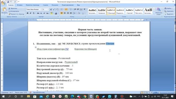Open the multilevel list menu
The height and width of the screenshot is (99, 176).
point(71,10)
